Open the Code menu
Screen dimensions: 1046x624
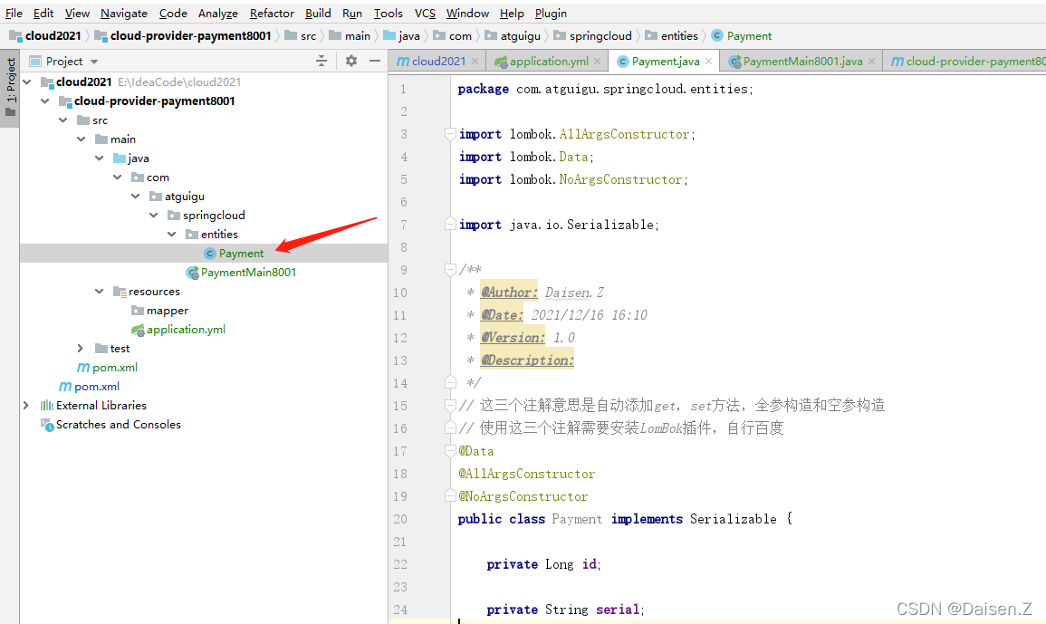[174, 13]
